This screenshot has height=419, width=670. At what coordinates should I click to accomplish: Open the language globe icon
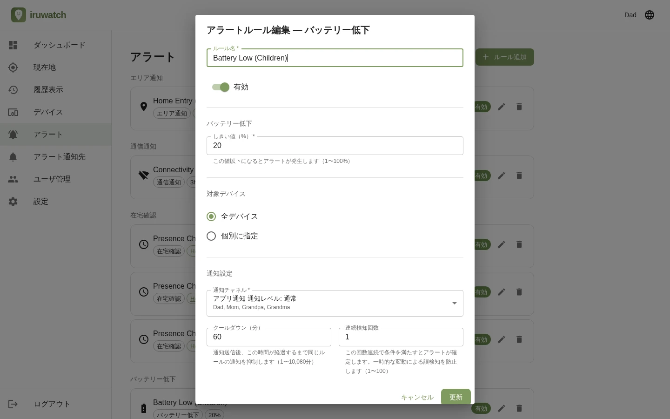click(650, 15)
